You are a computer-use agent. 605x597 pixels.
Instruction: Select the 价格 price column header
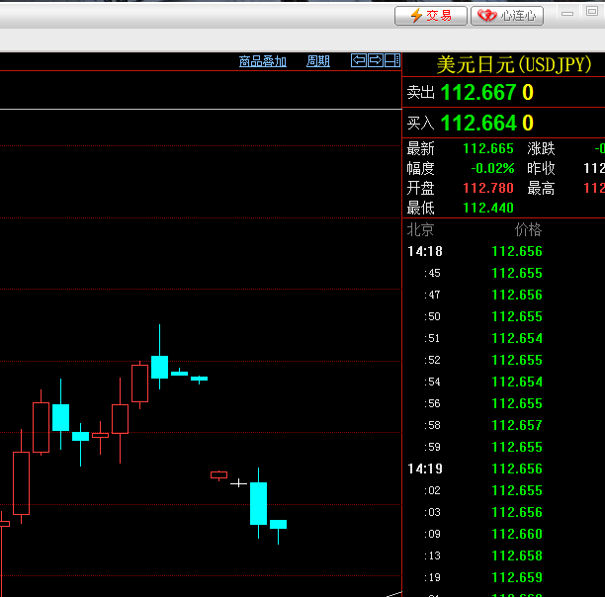click(528, 229)
